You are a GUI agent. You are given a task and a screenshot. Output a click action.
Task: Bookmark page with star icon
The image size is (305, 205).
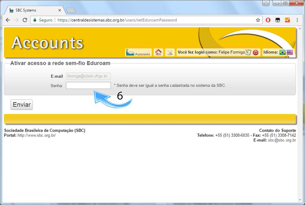(258, 20)
